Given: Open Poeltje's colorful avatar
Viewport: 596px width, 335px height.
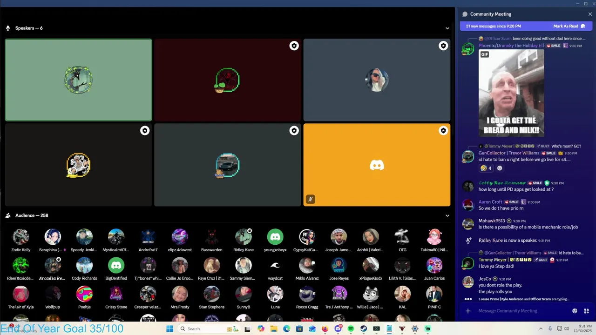Looking at the screenshot, I should pos(84,294).
